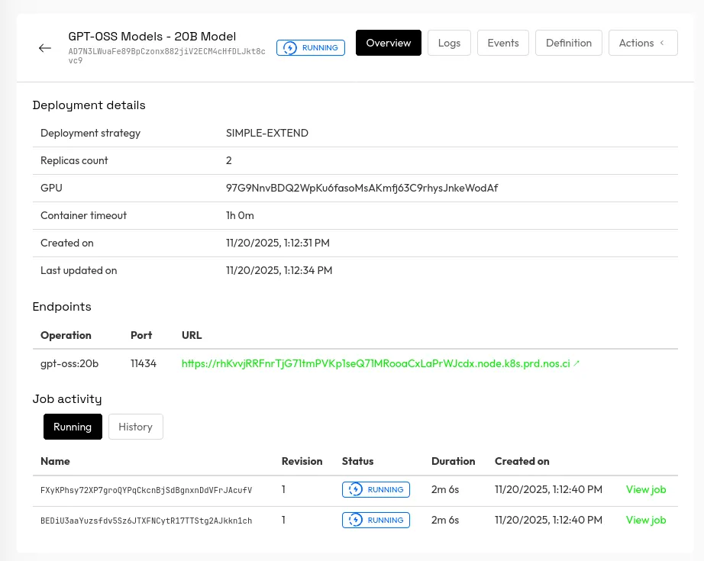
Task: Select the Running job activity tab
Action: 73,427
